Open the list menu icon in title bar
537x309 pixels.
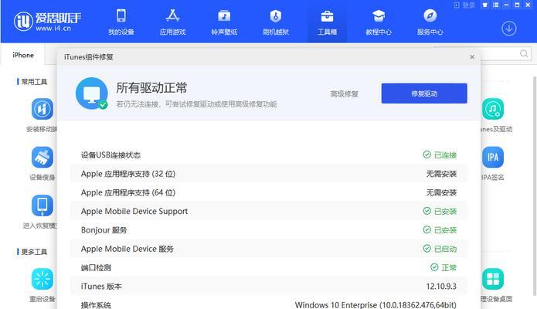(495, 5)
